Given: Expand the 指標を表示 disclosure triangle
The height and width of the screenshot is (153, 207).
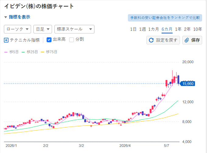Looking at the screenshot, I should pyautogui.click(x=5, y=17).
